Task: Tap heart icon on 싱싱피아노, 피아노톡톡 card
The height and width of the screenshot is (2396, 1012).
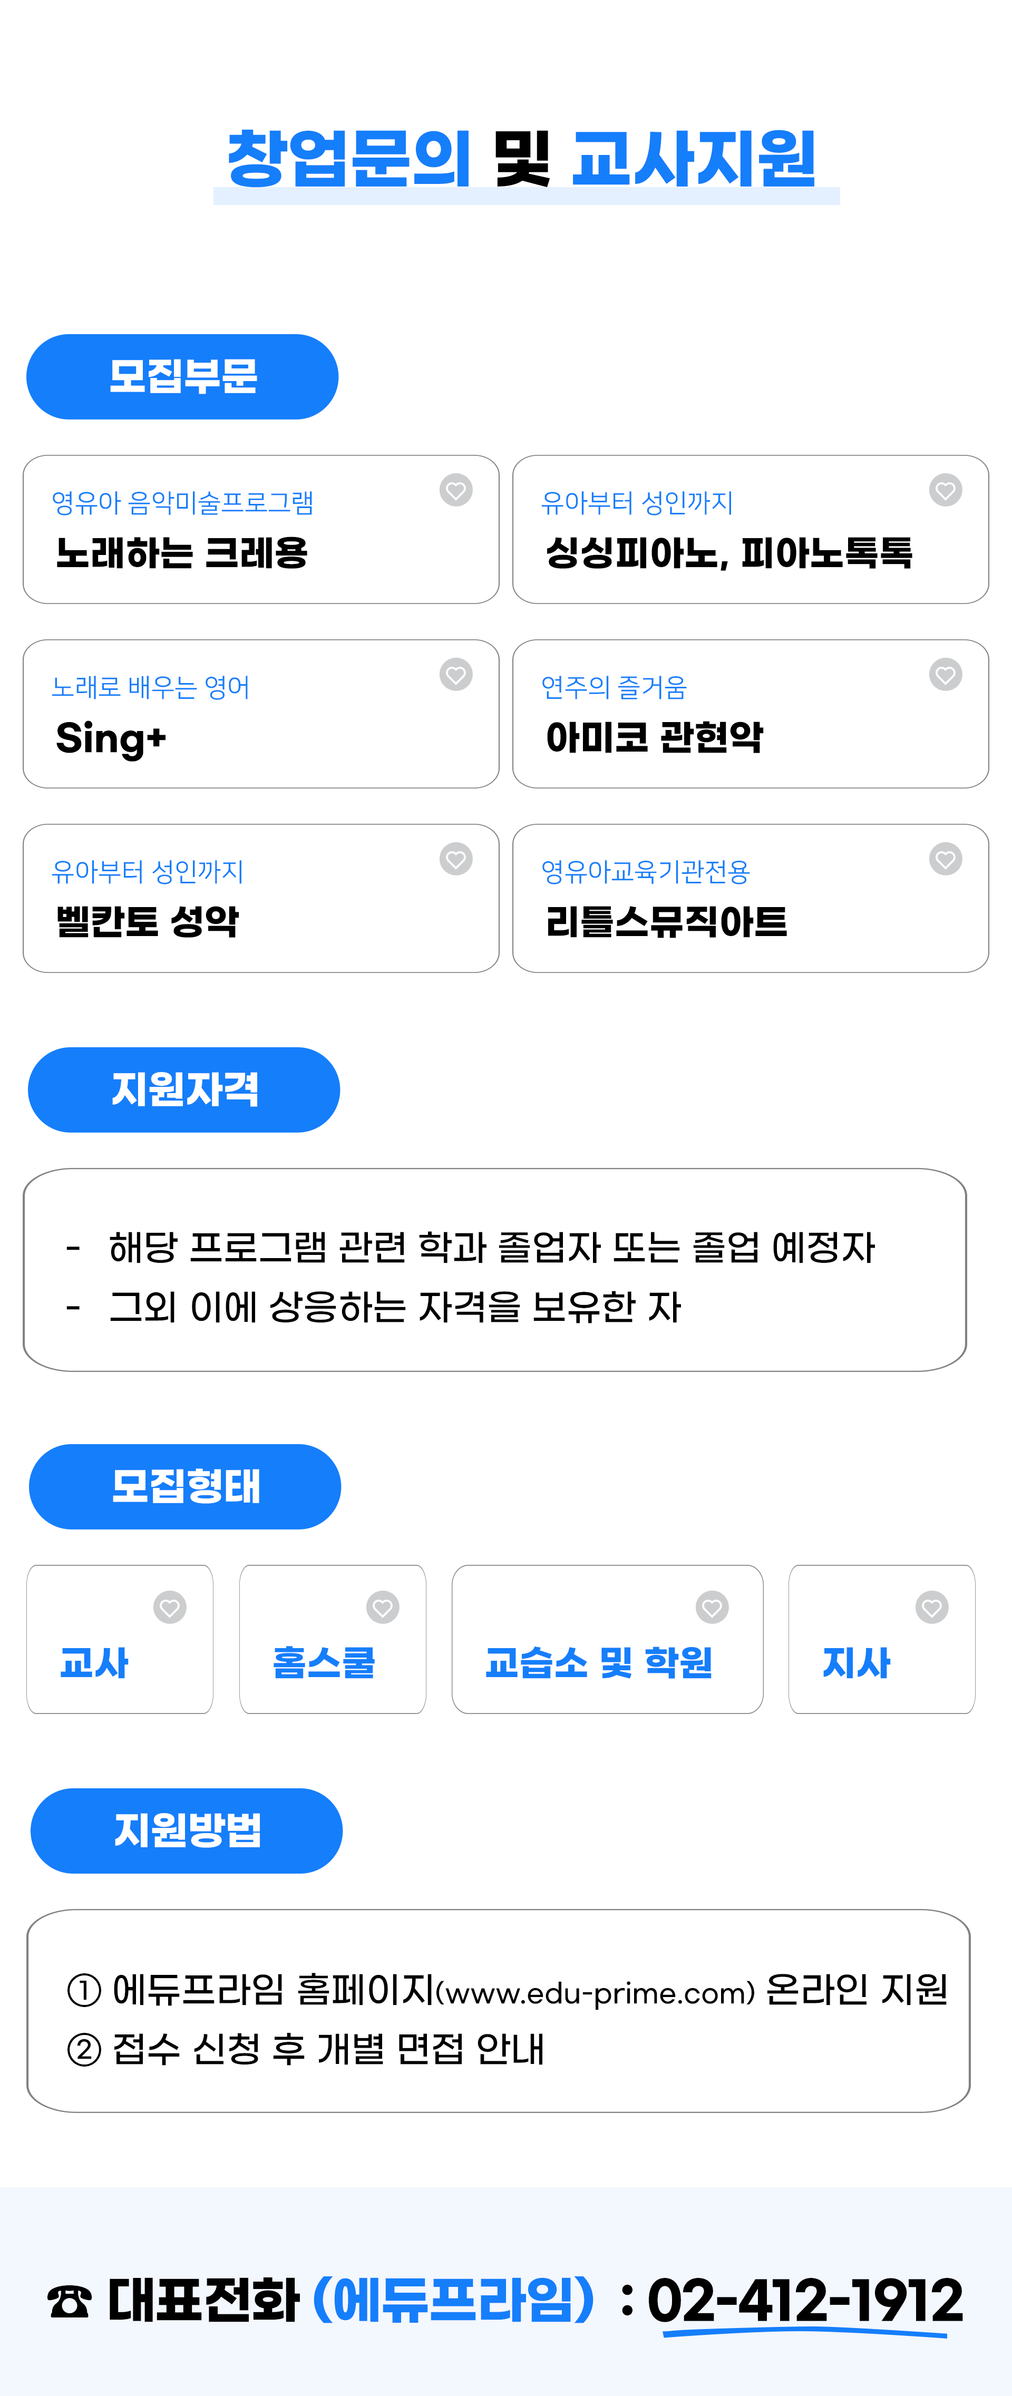Action: tap(945, 490)
